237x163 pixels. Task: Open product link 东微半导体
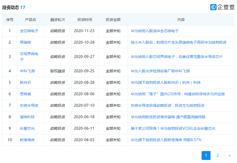pyautogui.click(x=29, y=106)
